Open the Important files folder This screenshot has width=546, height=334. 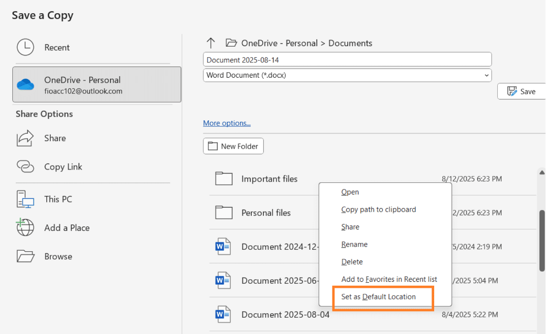point(269,179)
